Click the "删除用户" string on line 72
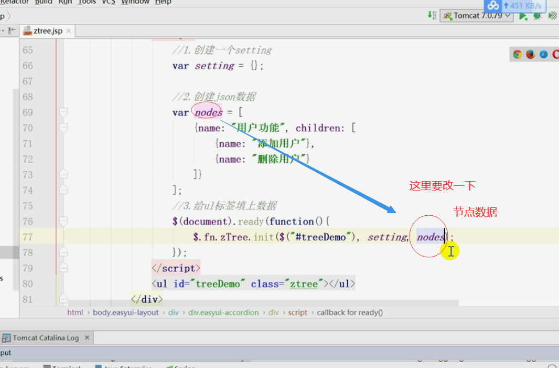Screen dimensions: 559x368 coord(279,159)
